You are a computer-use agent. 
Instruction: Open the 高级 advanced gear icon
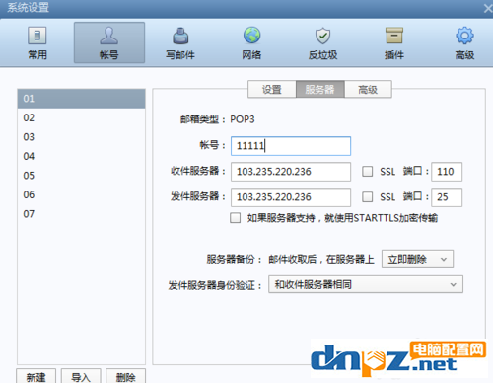[464, 42]
